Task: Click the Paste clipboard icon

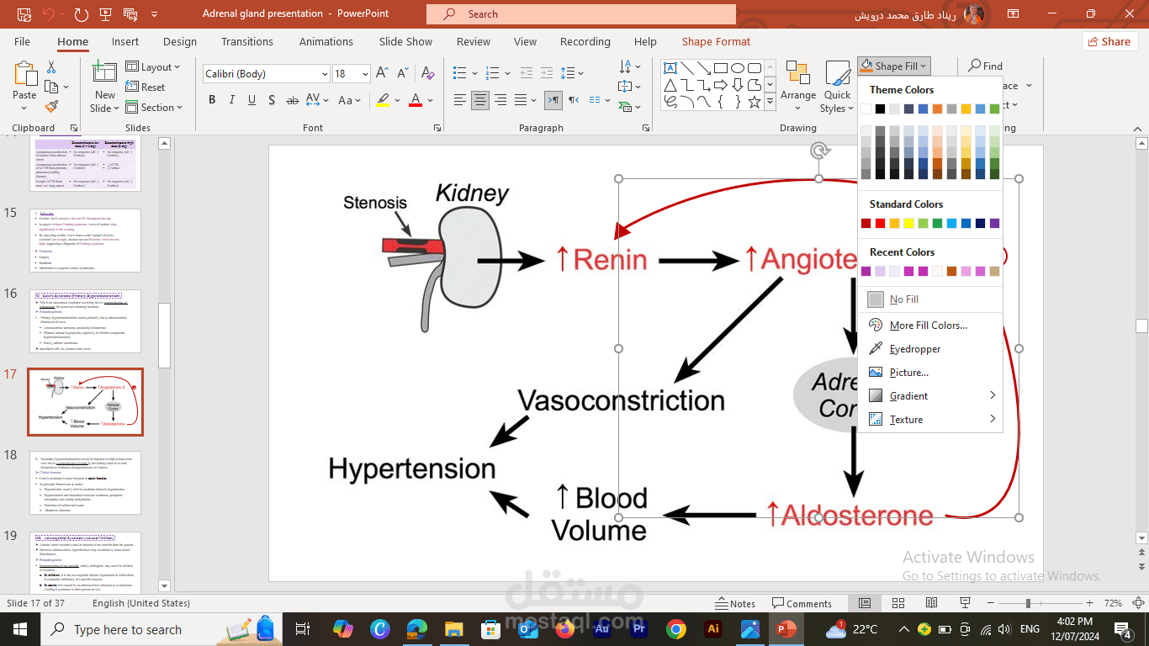Action: [x=24, y=74]
